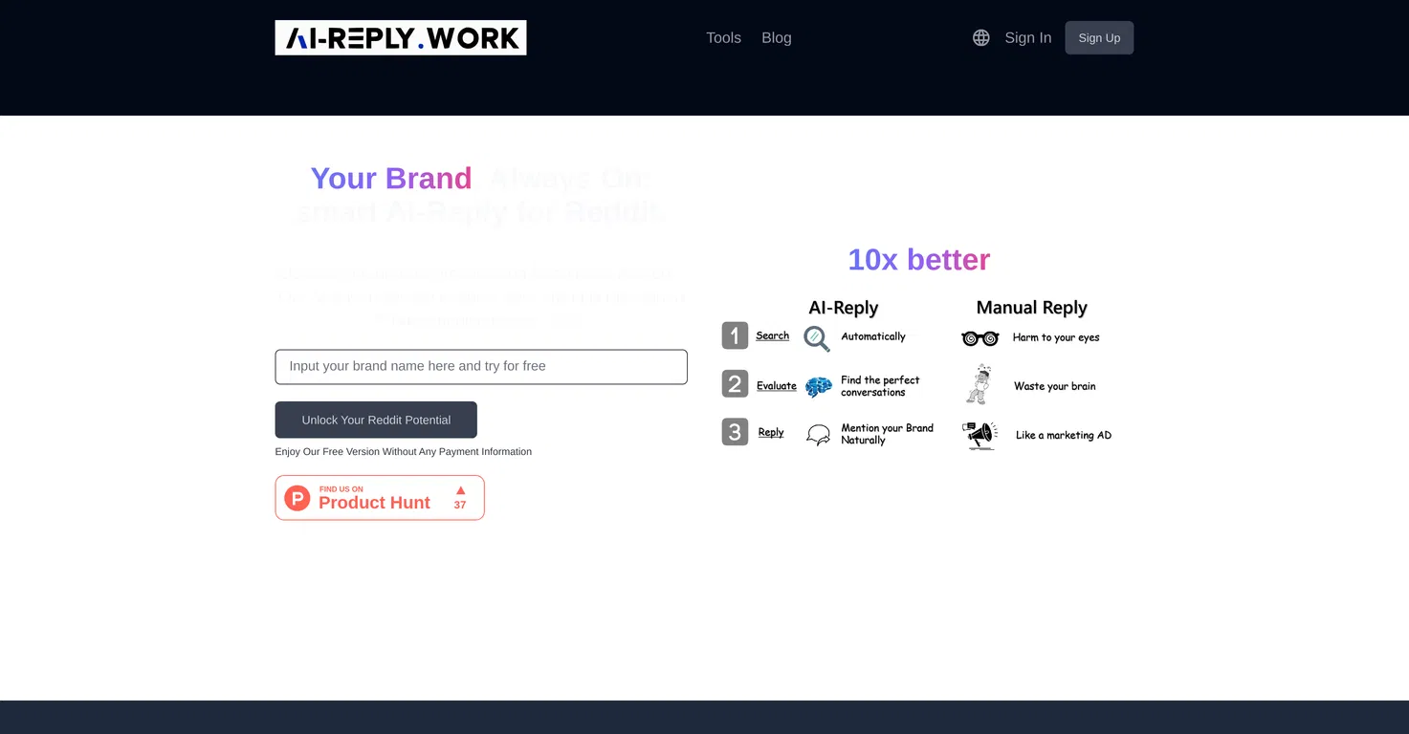This screenshot has height=734, width=1409.
Task: Click the underlined Evaluate link
Action: [x=777, y=386]
